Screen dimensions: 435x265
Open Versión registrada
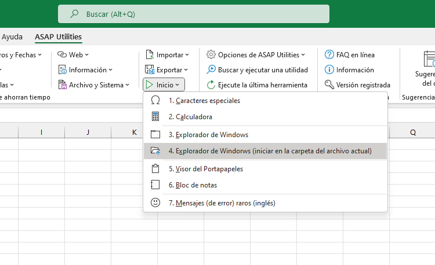coord(363,84)
